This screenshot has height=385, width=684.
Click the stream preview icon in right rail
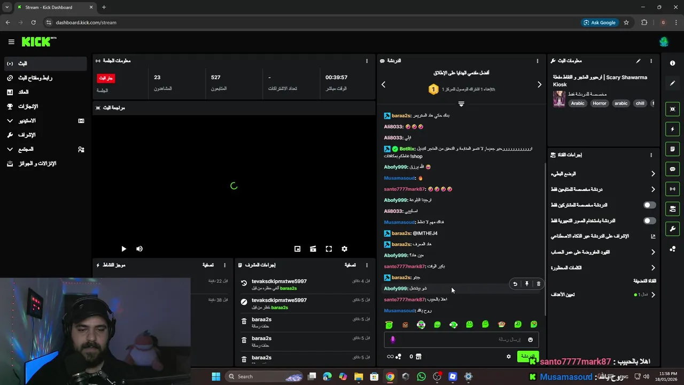(x=672, y=109)
